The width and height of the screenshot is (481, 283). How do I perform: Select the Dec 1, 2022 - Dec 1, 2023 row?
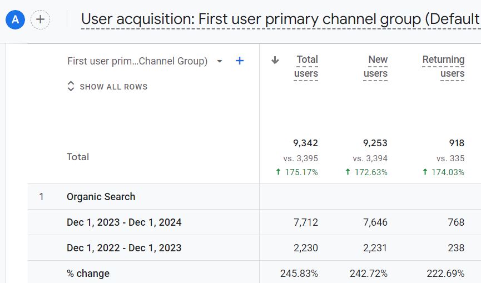pos(254,248)
